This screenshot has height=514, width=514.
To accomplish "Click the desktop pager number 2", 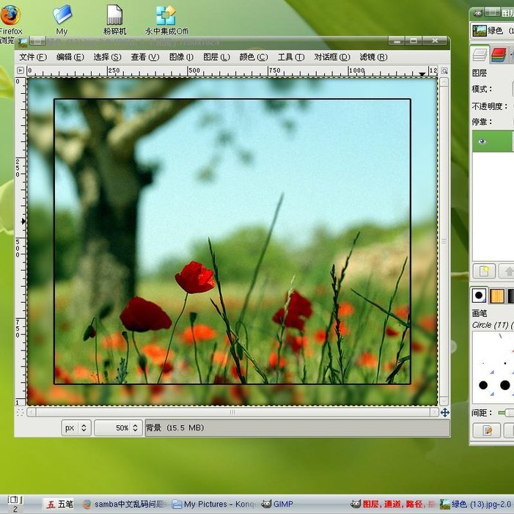I will coord(15,509).
